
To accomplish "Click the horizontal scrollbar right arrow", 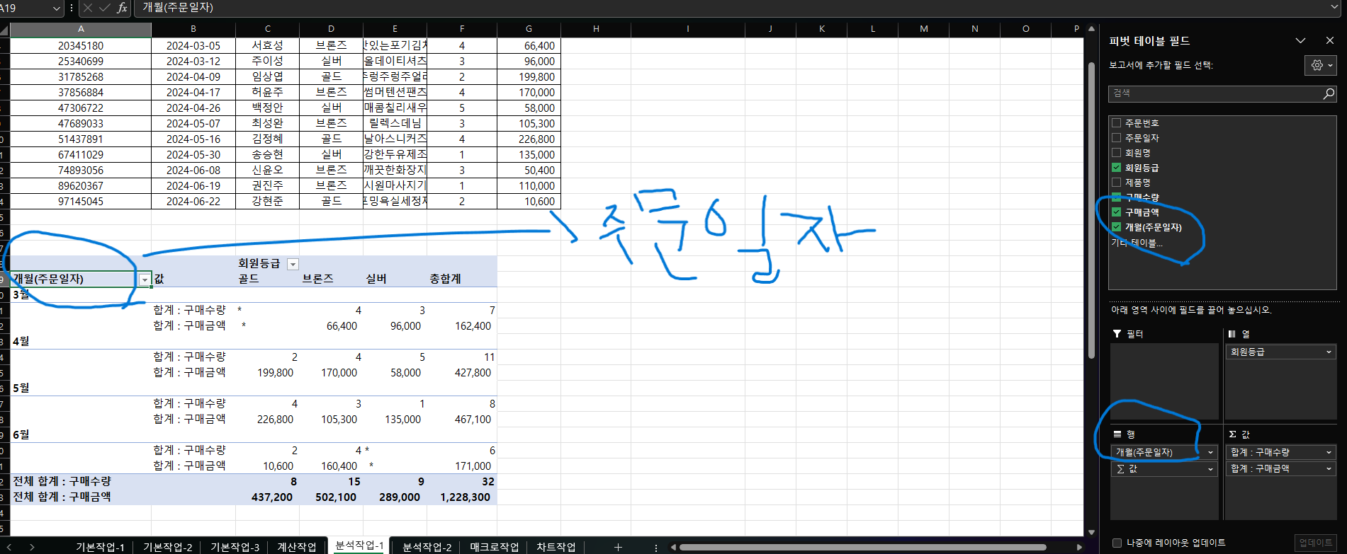I will pyautogui.click(x=1079, y=547).
